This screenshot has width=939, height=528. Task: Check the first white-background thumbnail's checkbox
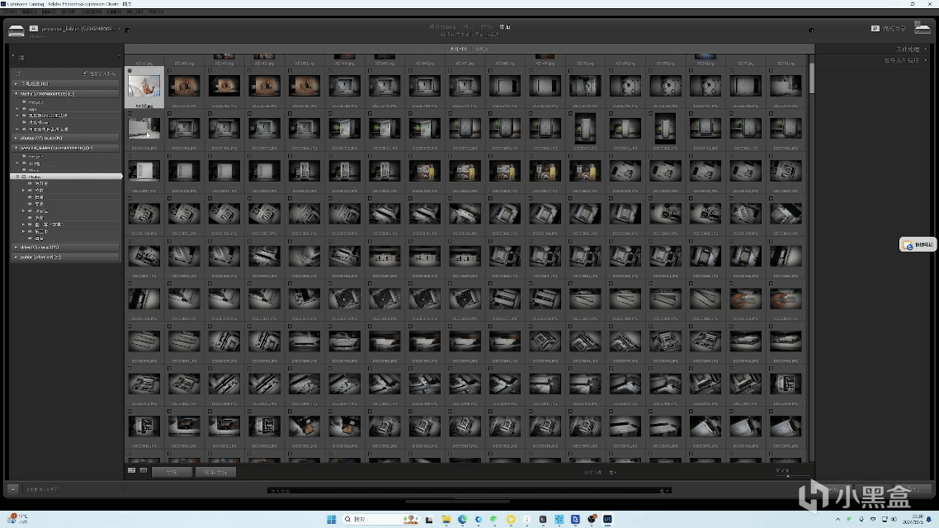(130, 71)
